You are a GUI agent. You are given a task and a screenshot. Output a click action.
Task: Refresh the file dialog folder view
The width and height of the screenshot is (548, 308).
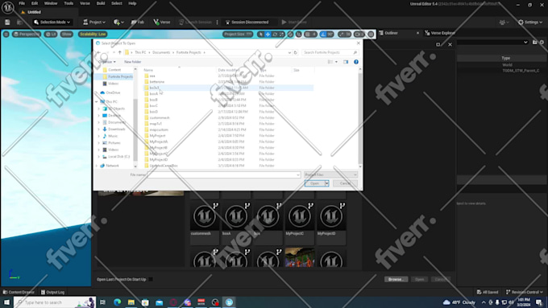pyautogui.click(x=295, y=52)
